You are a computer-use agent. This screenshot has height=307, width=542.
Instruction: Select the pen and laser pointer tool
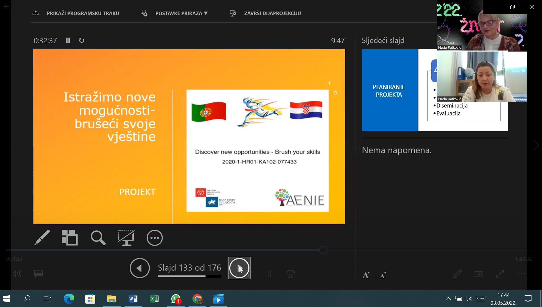click(x=42, y=238)
